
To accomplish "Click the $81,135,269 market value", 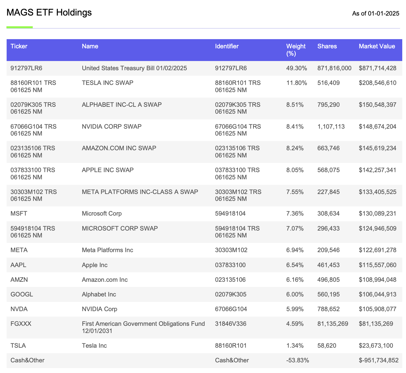I will [x=376, y=324].
